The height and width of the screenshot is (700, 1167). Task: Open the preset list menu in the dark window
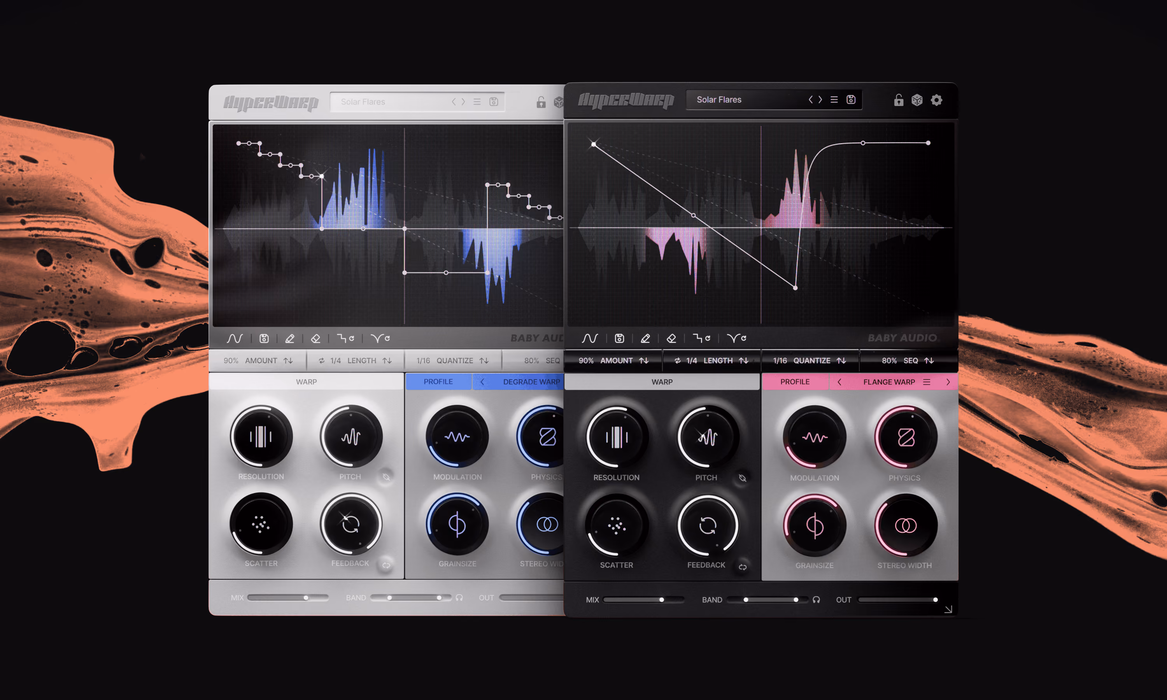pos(834,100)
